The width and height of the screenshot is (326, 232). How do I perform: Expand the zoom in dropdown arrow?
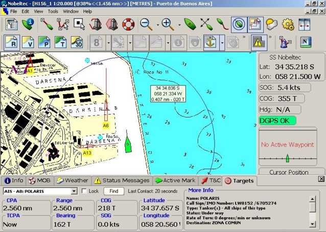pos(180,25)
